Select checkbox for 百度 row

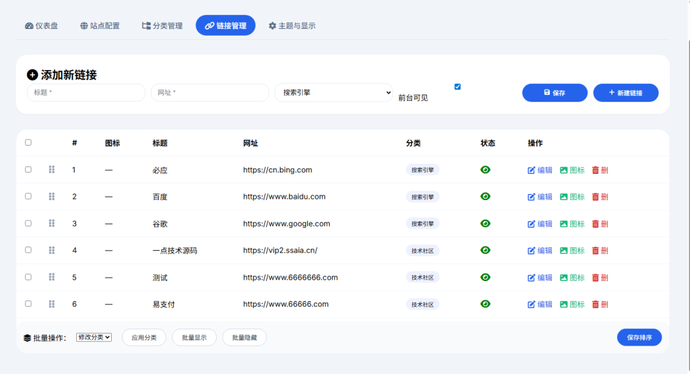click(x=28, y=196)
